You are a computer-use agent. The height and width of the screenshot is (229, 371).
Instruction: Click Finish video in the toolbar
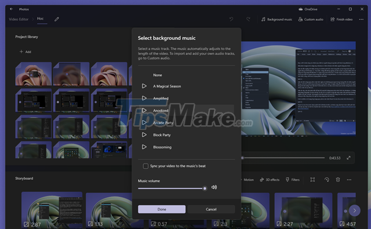(341, 19)
